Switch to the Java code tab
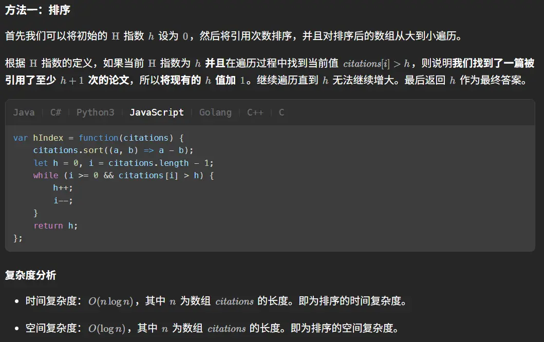The width and height of the screenshot is (544, 342). click(24, 112)
